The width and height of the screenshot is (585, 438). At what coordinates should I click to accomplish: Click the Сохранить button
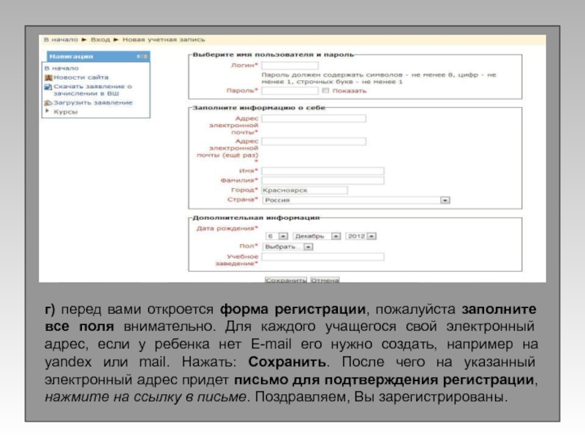coord(286,280)
